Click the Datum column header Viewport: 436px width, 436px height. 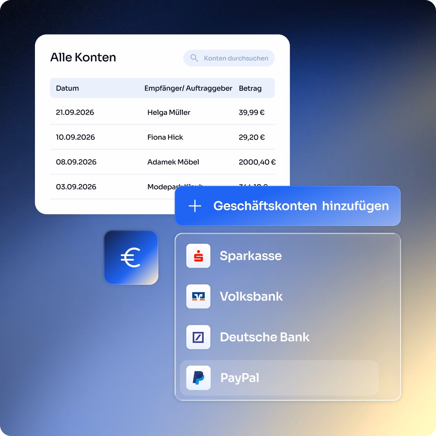pyautogui.click(x=67, y=88)
